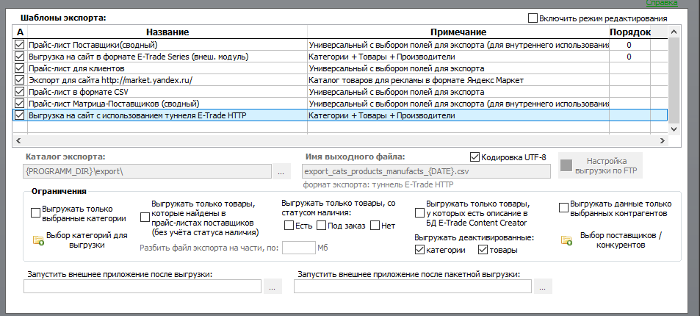
Task: Click horizontal scrollbar left arrow
Action: pyautogui.click(x=18, y=140)
